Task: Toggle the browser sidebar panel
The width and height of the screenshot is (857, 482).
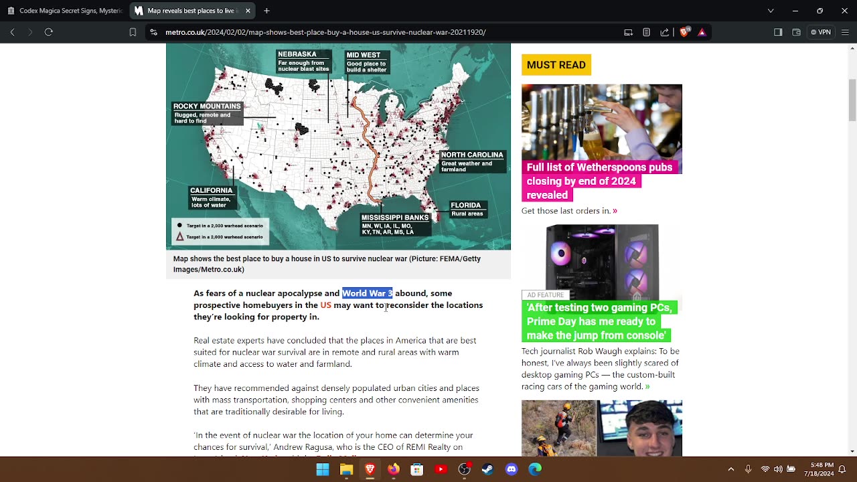Action: tap(778, 32)
